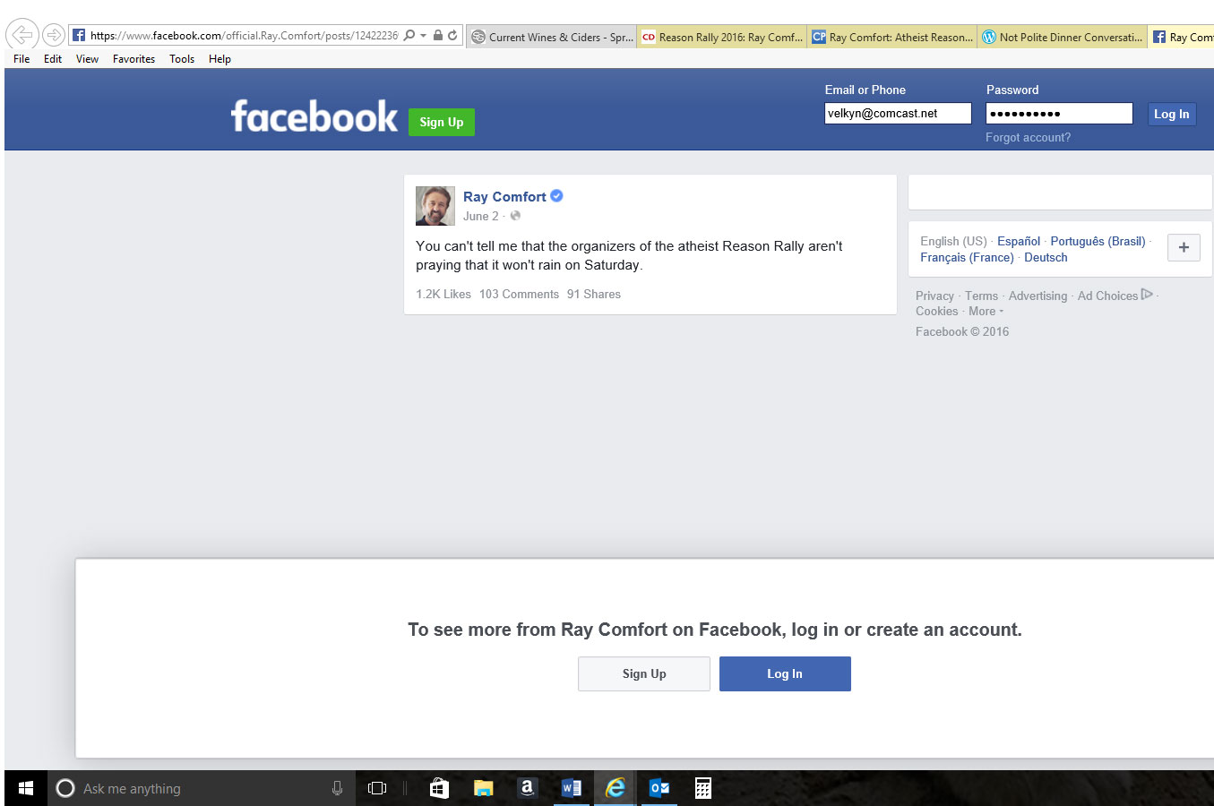The width and height of the screenshot is (1214, 806).
Task: Click the browser Back arrow button
Action: pyautogui.click(x=21, y=35)
